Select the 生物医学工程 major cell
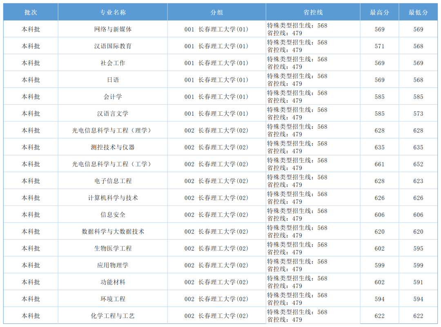Image resolution: width=441 pixels, height=327 pixels. [113, 248]
